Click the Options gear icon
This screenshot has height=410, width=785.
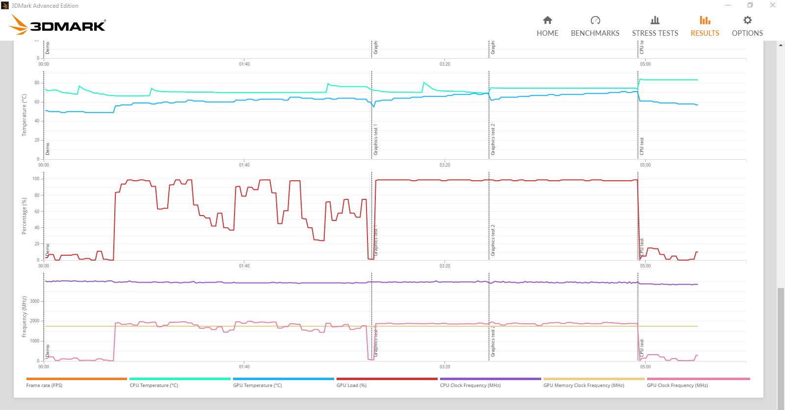747,20
